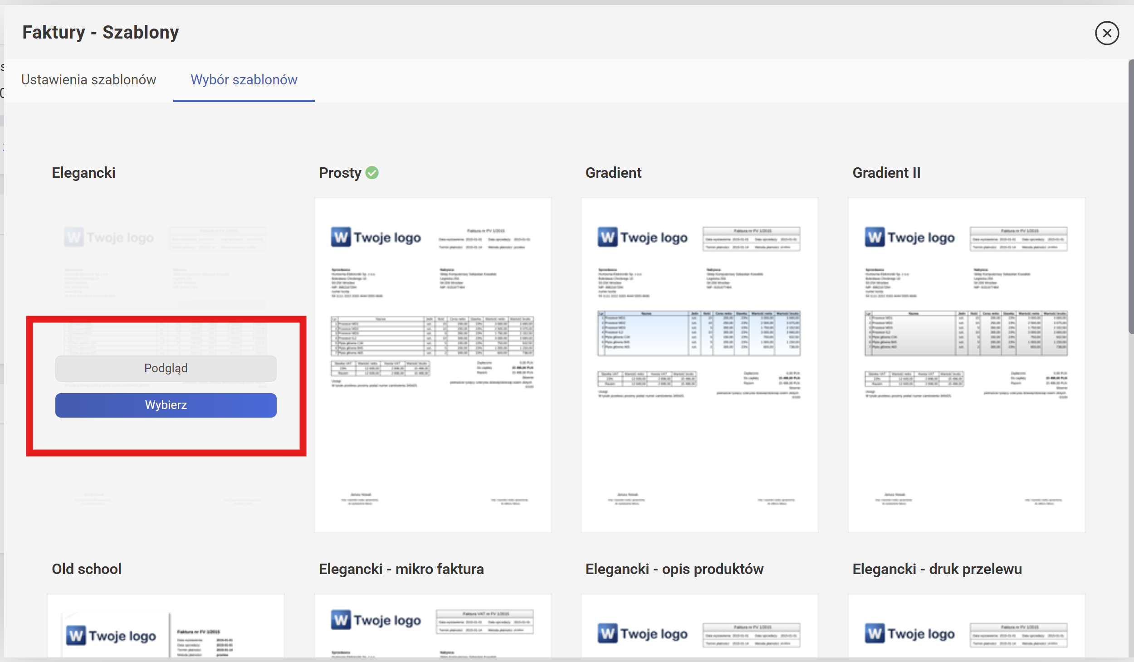Select the Gradient template thumbnail
1134x662 pixels.
[699, 365]
